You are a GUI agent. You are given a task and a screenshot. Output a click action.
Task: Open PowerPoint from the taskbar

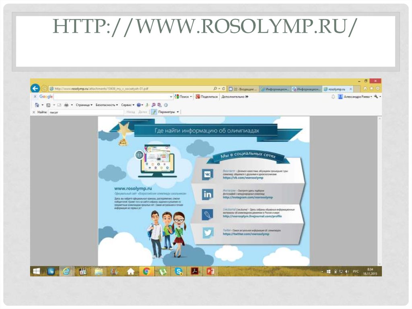pos(210,272)
